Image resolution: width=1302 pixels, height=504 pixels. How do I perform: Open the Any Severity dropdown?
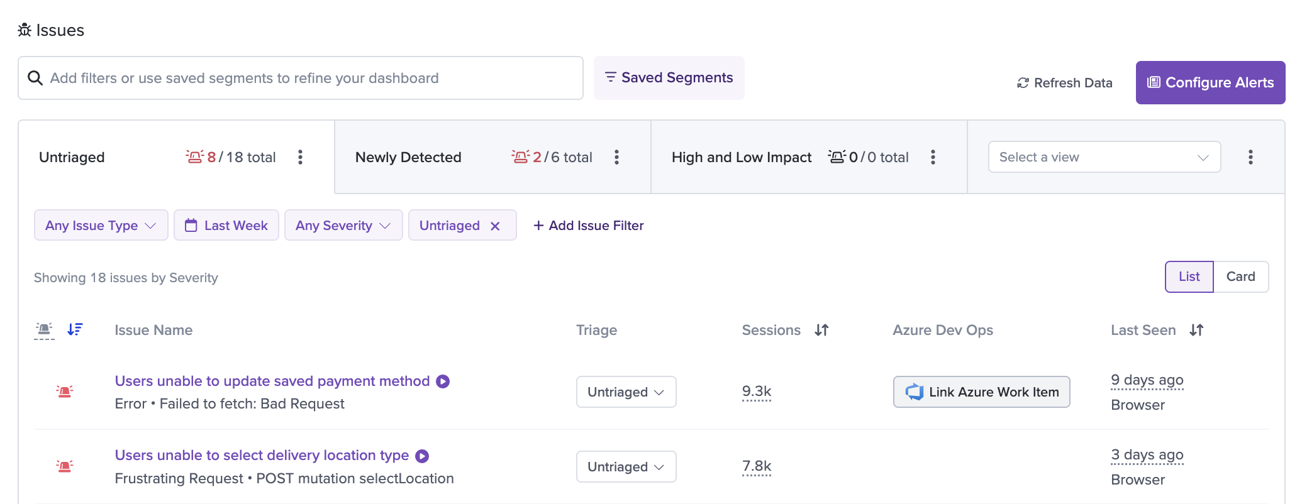click(x=343, y=225)
